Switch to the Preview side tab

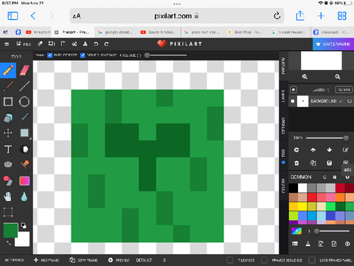283,66
